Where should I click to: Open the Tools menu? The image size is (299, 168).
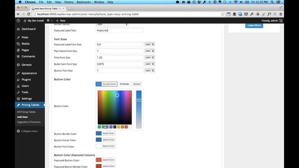[x=25, y=92]
